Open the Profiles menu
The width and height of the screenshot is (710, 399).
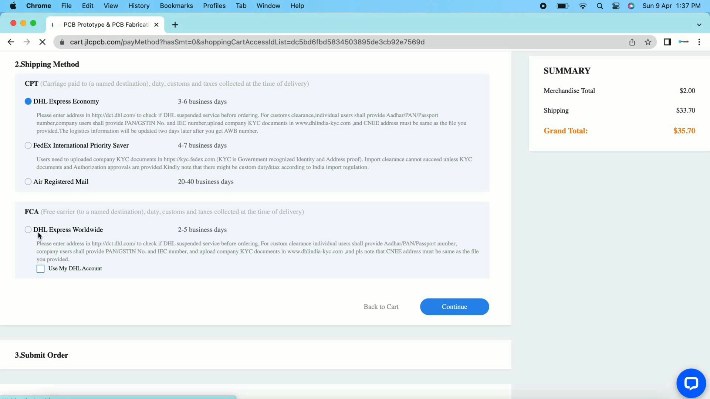click(x=214, y=6)
